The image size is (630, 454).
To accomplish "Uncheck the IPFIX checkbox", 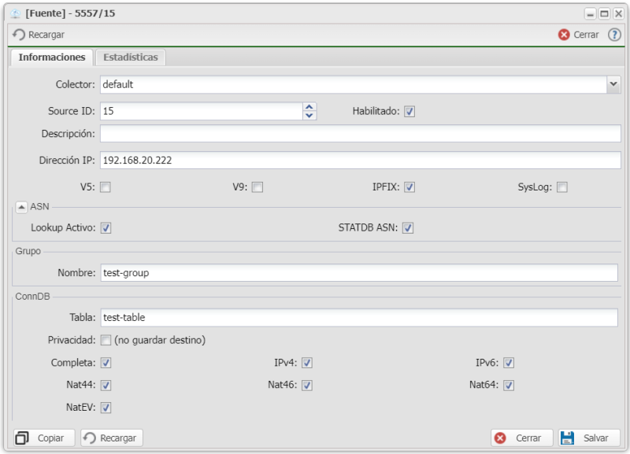I will point(409,187).
